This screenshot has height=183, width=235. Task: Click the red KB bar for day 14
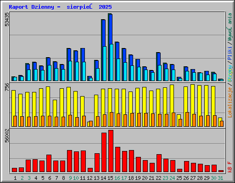pyautogui.click(x=104, y=152)
